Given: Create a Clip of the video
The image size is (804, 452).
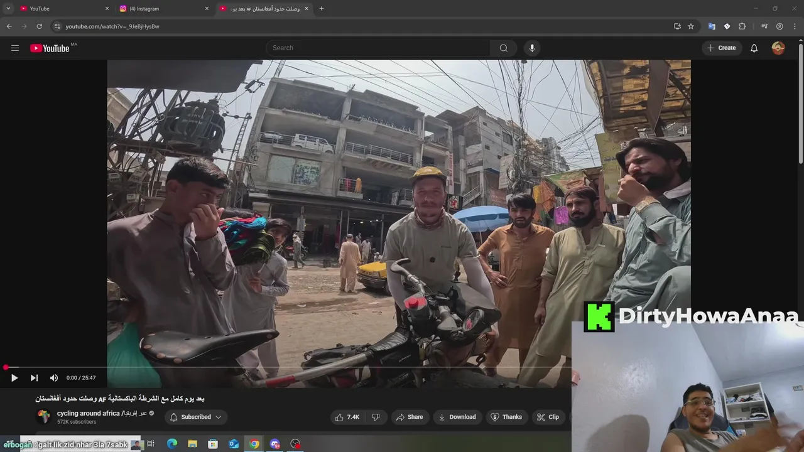Looking at the screenshot, I should [x=548, y=417].
